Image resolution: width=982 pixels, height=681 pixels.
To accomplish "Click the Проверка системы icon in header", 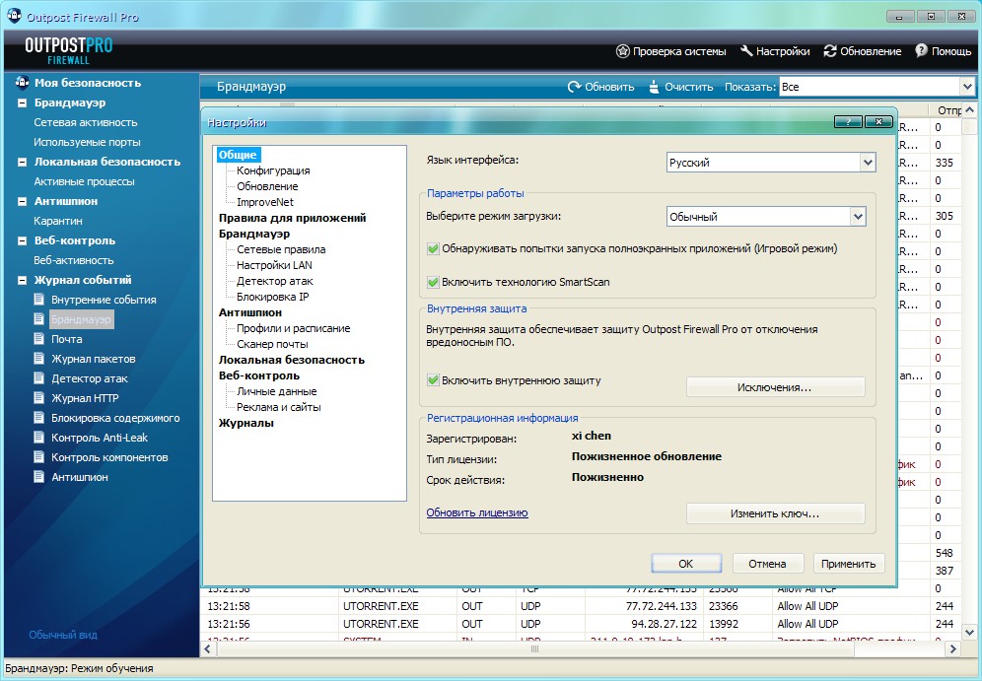I will (622, 51).
